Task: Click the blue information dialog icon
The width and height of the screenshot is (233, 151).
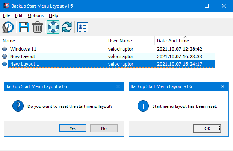Action: [143, 106]
